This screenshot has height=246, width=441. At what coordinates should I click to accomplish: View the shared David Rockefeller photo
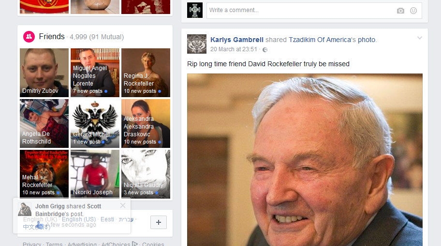[x=305, y=159]
